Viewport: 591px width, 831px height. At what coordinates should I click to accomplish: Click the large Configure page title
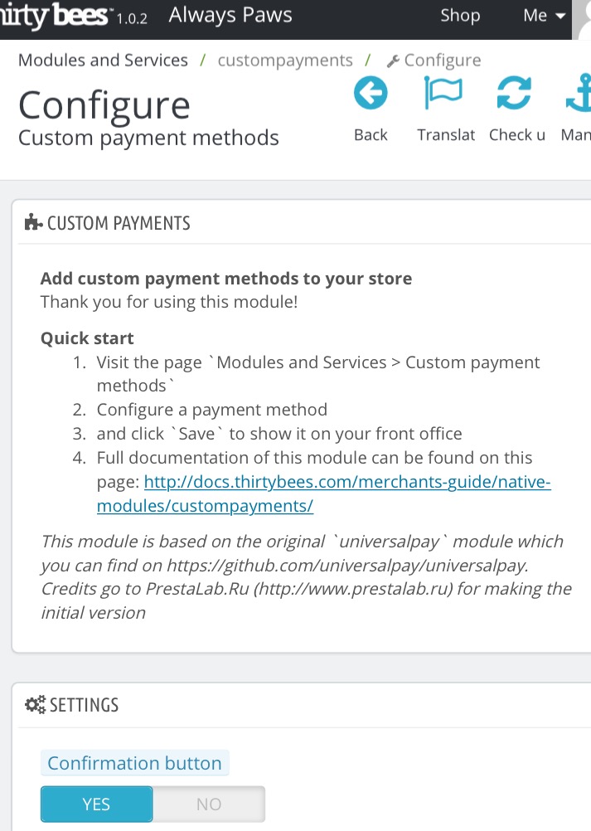pyautogui.click(x=104, y=105)
